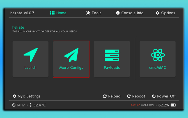The width and height of the screenshot is (188, 118).
Task: Click the Launch label text
Action: point(31,68)
